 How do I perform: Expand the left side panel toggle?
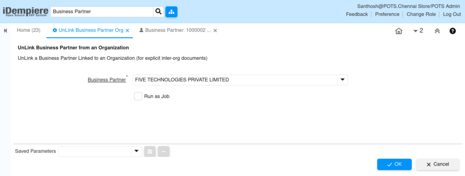[5, 30]
